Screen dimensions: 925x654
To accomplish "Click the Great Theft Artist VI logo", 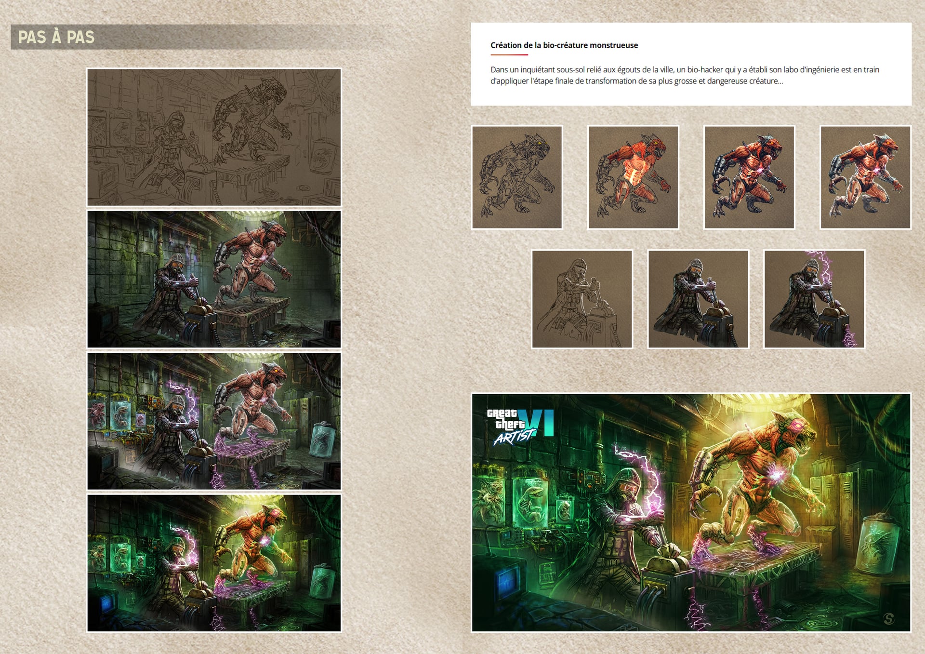I will (520, 427).
